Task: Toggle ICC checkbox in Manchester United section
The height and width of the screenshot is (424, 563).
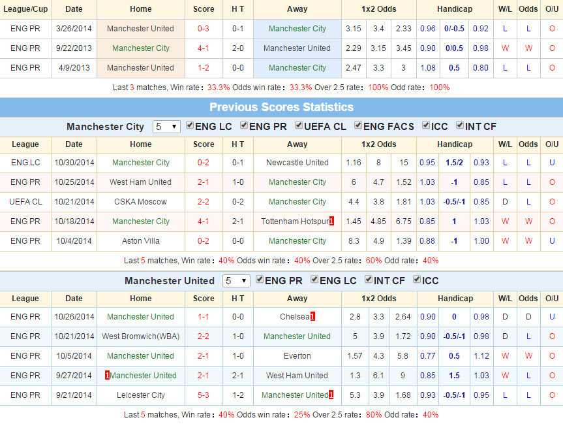Action: pos(417,280)
